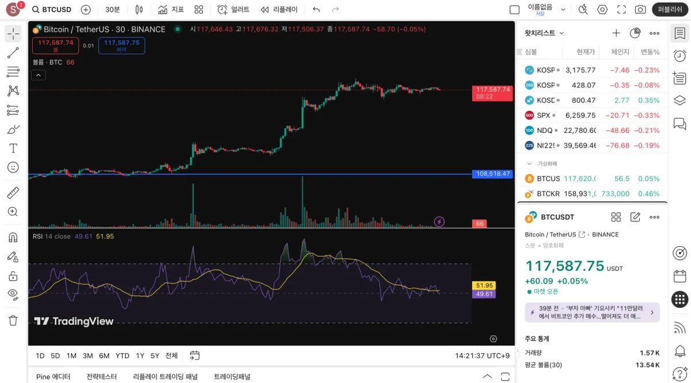Select the 5D time range

click(x=55, y=355)
